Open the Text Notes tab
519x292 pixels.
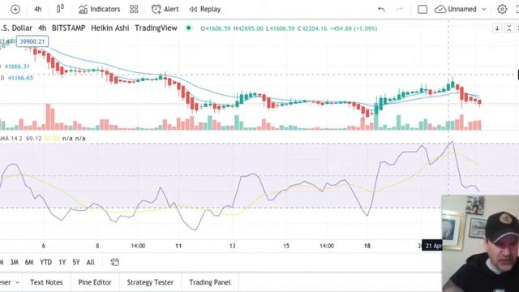(x=46, y=282)
